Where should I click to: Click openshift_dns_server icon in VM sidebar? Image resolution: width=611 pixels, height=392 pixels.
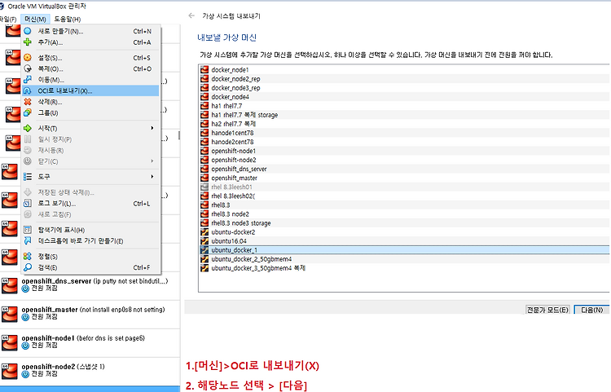tap(9, 285)
